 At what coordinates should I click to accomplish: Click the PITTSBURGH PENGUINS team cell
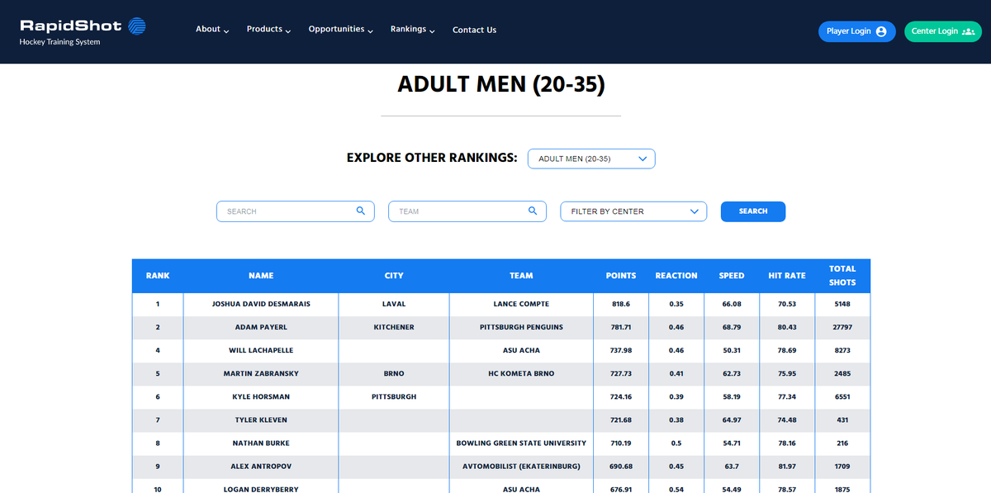pos(521,327)
